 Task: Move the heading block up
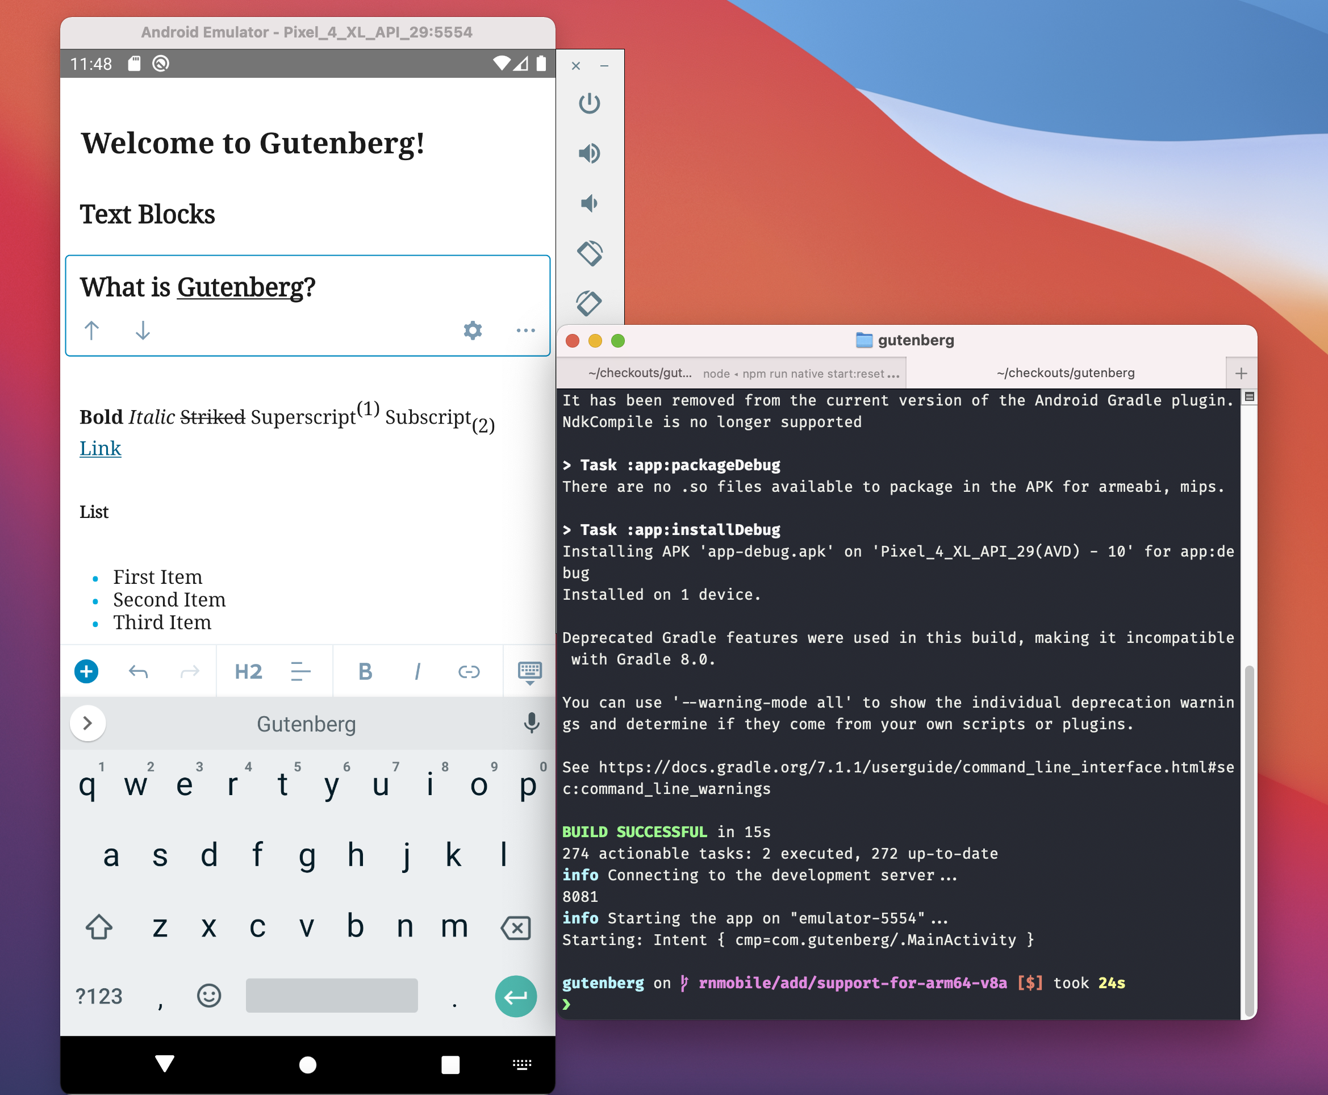point(91,330)
